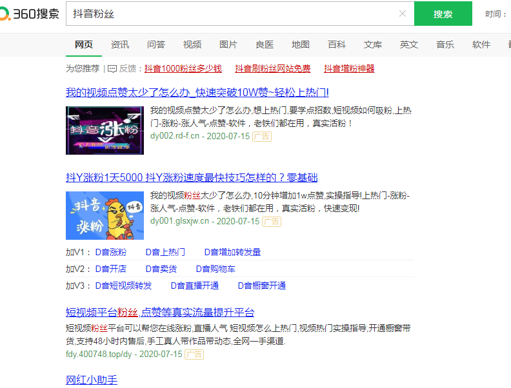Switch to the 图片 tab
511x388 pixels.
coord(228,44)
